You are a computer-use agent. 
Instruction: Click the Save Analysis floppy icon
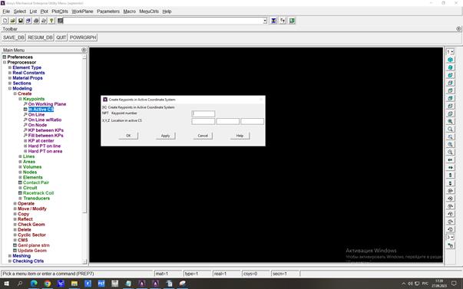21,21
